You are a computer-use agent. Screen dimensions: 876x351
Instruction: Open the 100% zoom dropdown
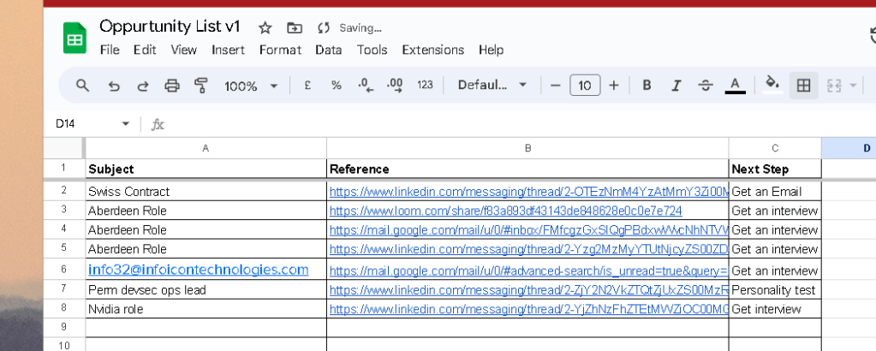[x=251, y=86]
